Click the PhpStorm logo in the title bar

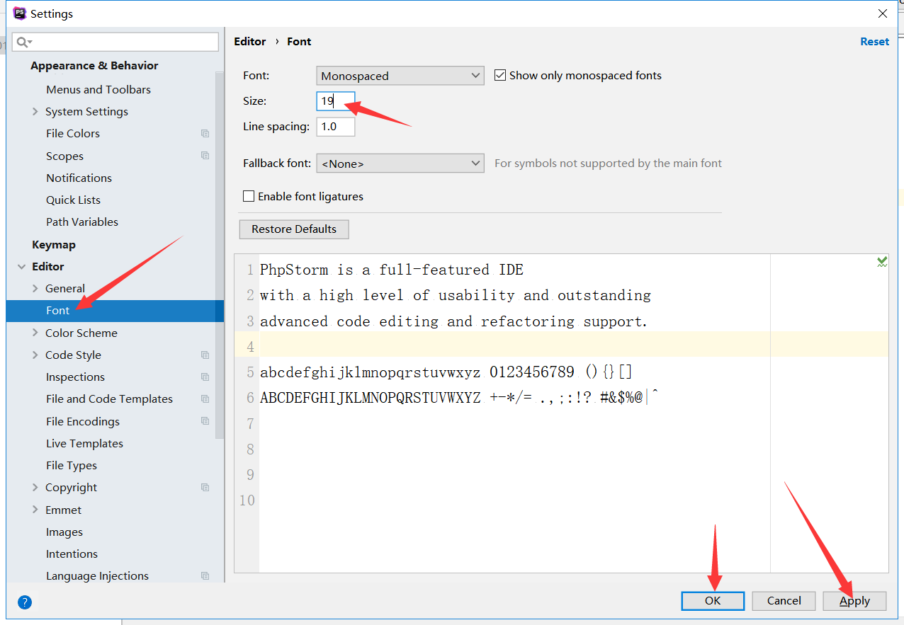(x=20, y=13)
